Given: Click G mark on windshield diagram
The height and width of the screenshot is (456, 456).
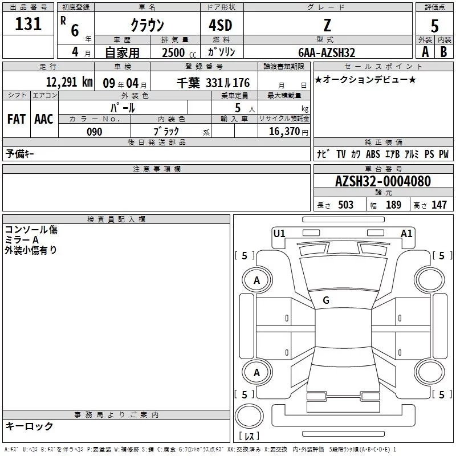Looking at the screenshot, I should 326,300.
